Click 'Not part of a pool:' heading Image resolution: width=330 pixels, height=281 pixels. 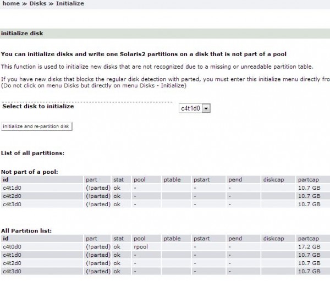pyautogui.click(x=30, y=172)
